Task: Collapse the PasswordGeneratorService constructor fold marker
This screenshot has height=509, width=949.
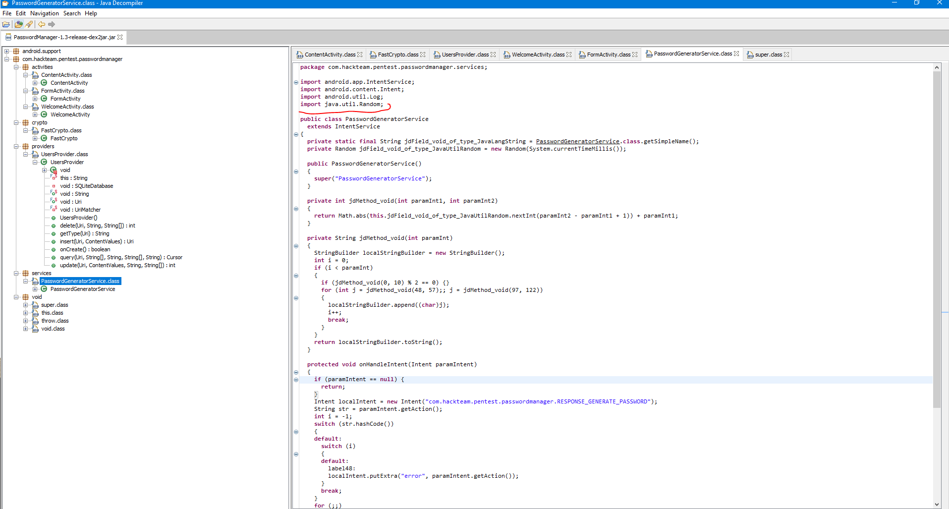Action: [x=296, y=171]
